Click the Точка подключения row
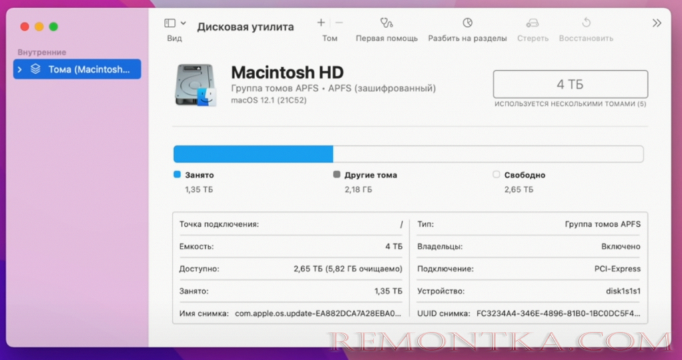The width and height of the screenshot is (682, 360). 291,224
